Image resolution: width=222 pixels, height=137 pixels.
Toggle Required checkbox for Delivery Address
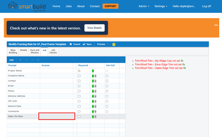point(79,96)
